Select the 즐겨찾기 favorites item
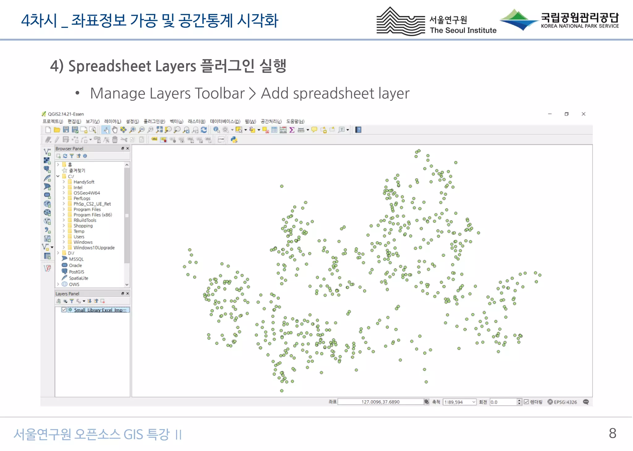This screenshot has height=451, width=633. pyautogui.click(x=77, y=170)
